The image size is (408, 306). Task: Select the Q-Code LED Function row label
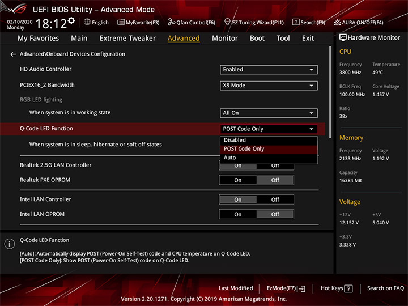click(46, 129)
